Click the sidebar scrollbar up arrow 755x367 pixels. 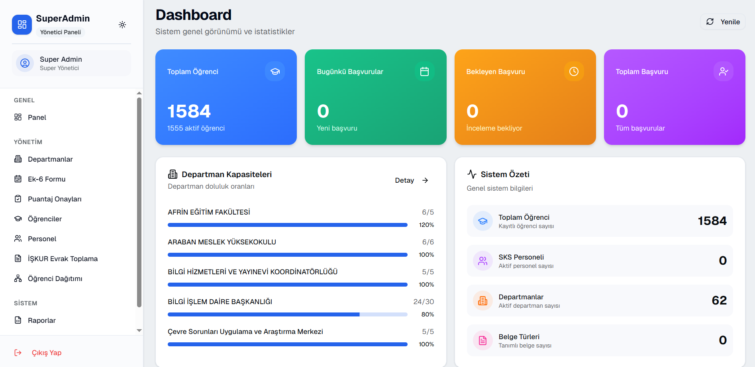(139, 93)
